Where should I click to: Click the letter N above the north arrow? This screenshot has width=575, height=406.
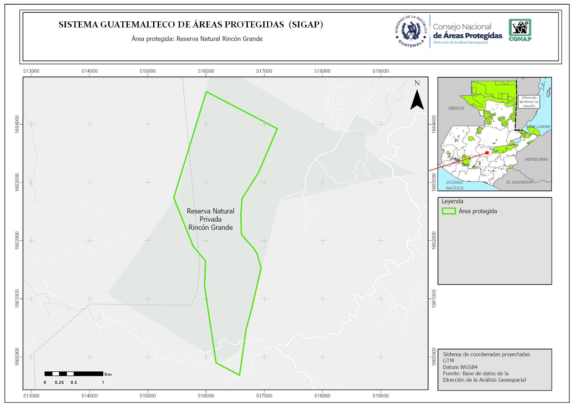click(x=417, y=83)
